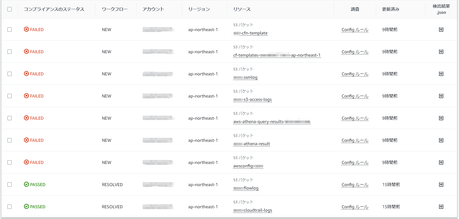The image size is (459, 219).
Task: Open Config ルール link in ssmlog row
Action: [x=355, y=74]
